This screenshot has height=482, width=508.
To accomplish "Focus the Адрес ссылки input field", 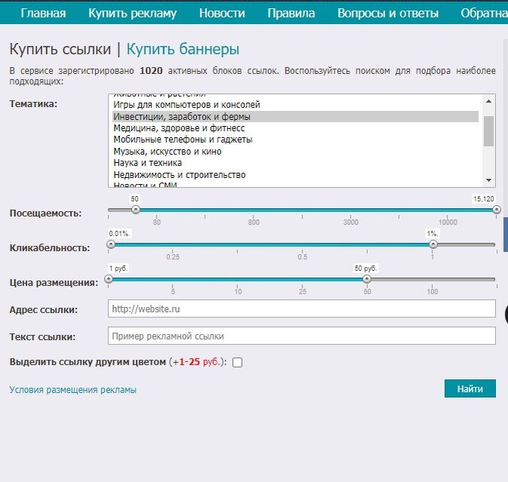I will tap(301, 309).
